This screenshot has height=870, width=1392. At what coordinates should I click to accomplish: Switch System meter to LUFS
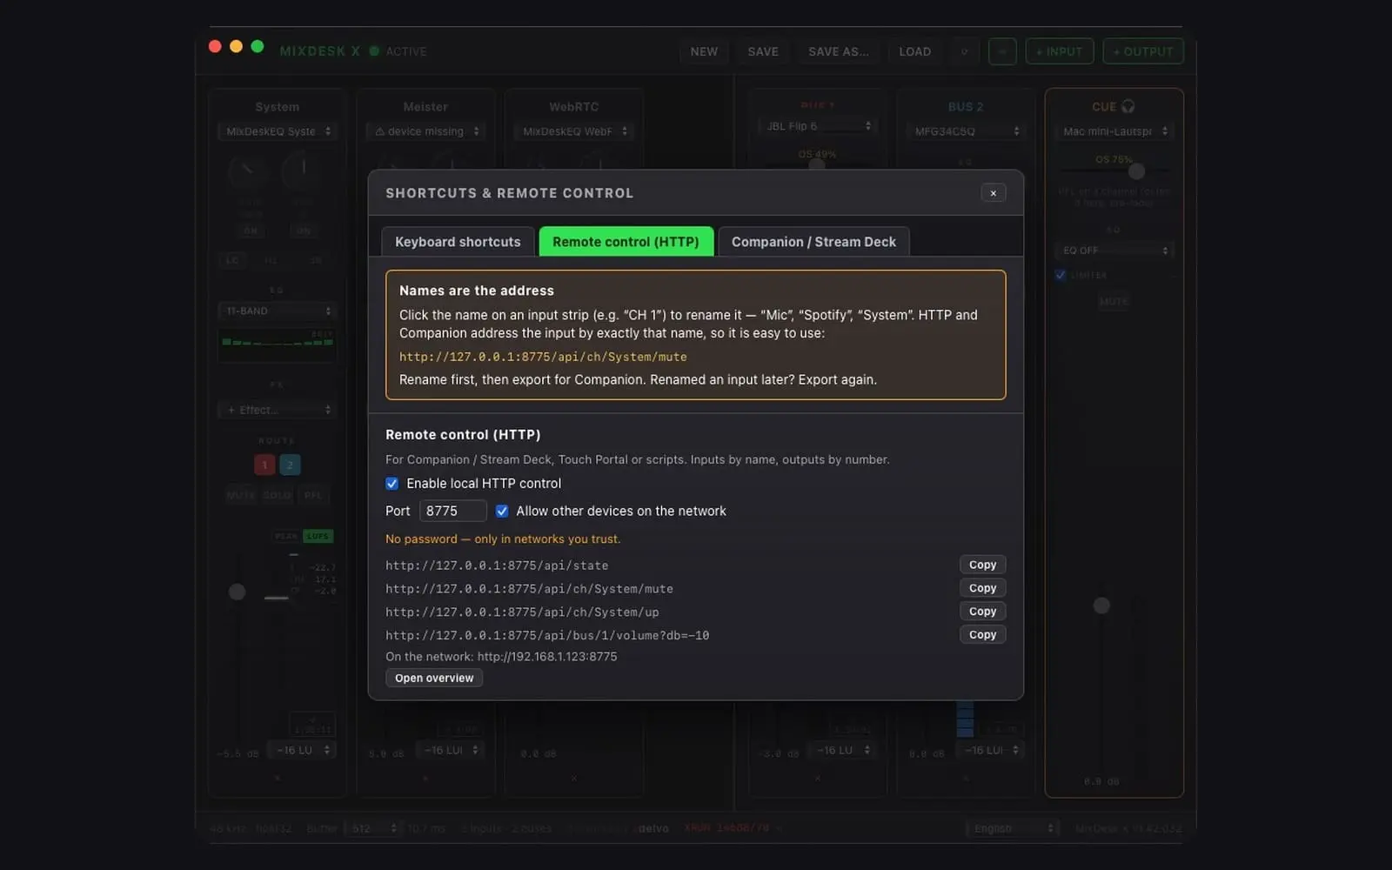[x=318, y=536]
